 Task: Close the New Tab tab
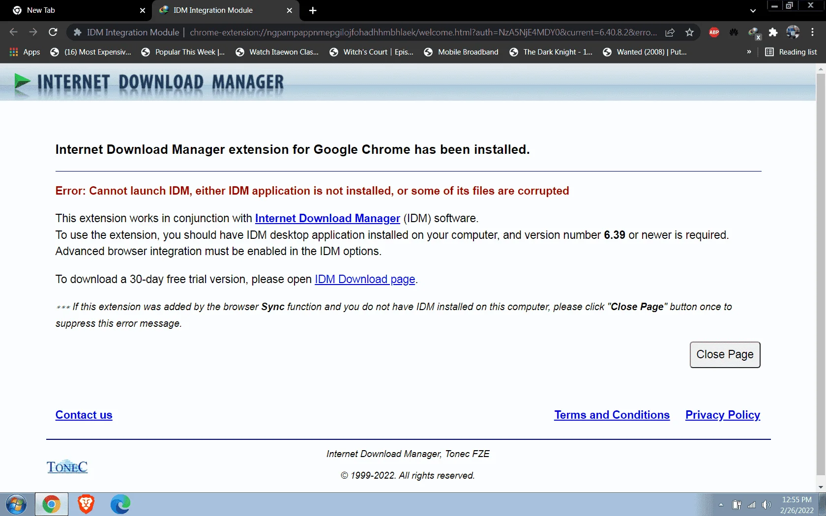pyautogui.click(x=143, y=10)
